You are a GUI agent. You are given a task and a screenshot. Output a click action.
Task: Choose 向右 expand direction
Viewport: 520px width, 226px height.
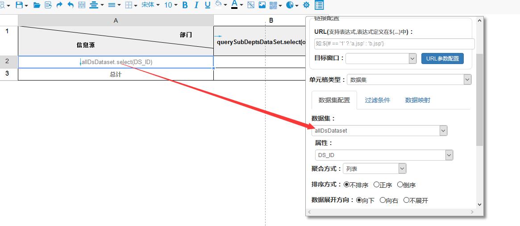coord(383,200)
